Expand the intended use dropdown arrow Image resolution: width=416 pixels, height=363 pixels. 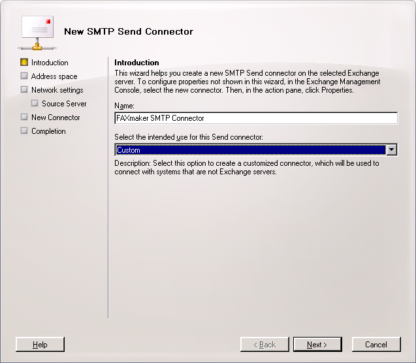(391, 150)
